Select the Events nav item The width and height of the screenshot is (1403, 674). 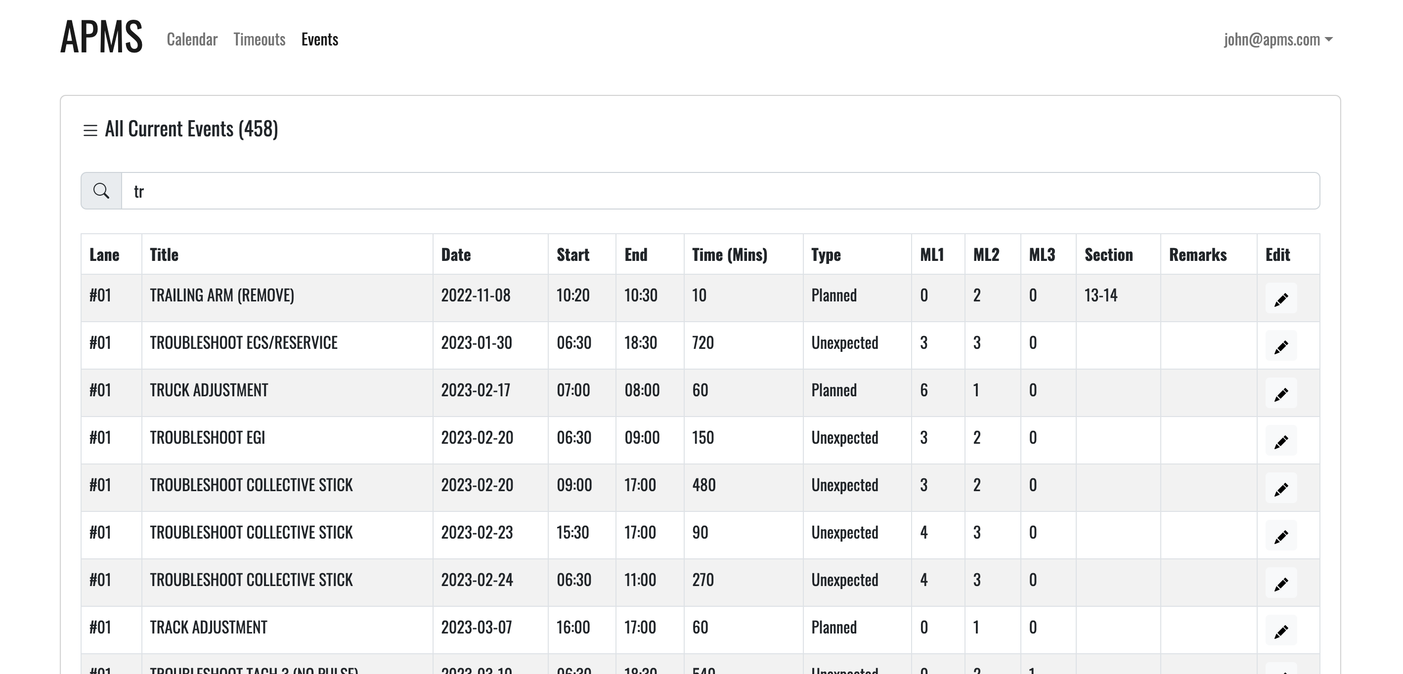click(x=320, y=39)
